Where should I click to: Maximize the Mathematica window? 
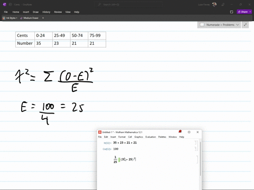coord(189,132)
